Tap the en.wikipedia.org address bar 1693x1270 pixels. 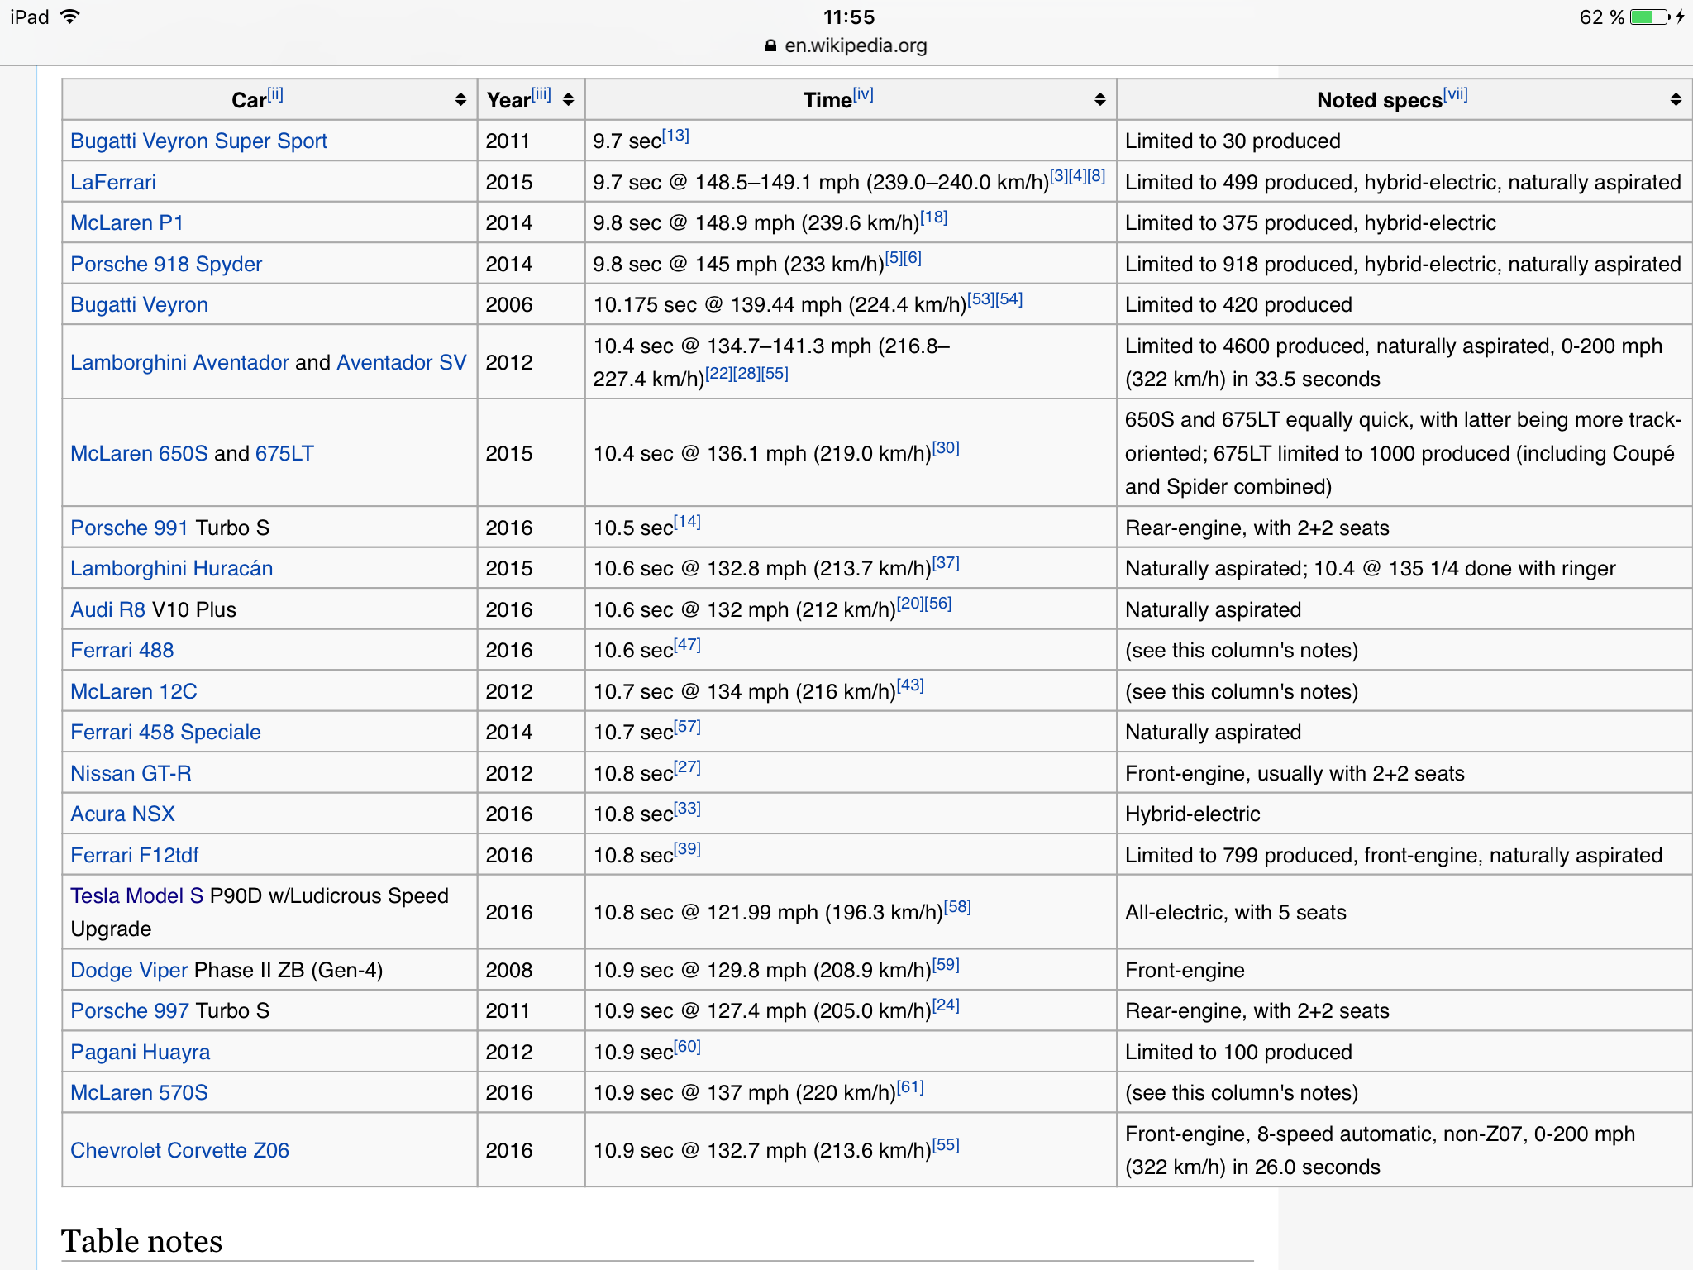tap(855, 46)
